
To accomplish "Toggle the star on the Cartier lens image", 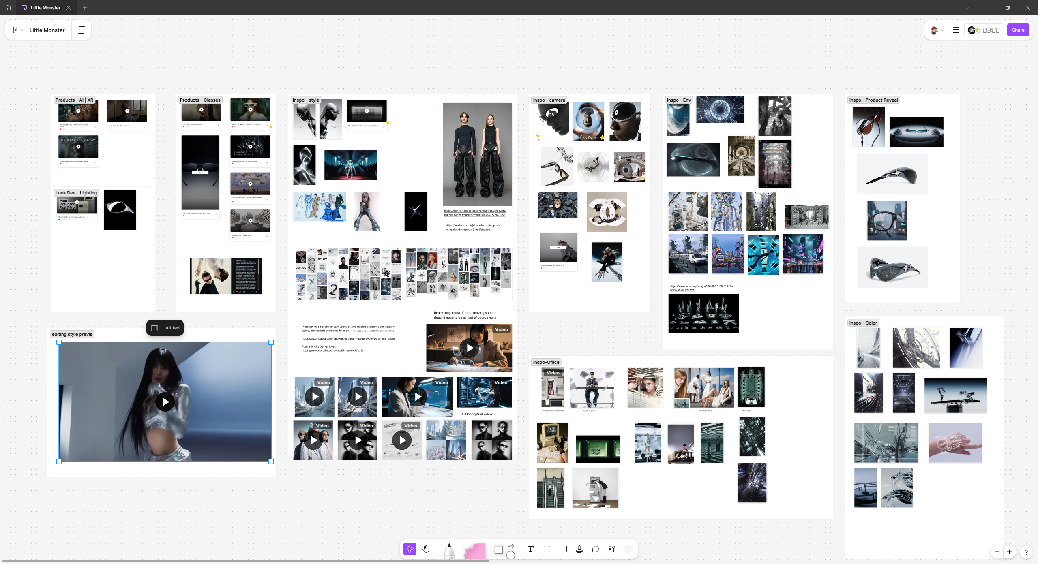I will click(603, 138).
